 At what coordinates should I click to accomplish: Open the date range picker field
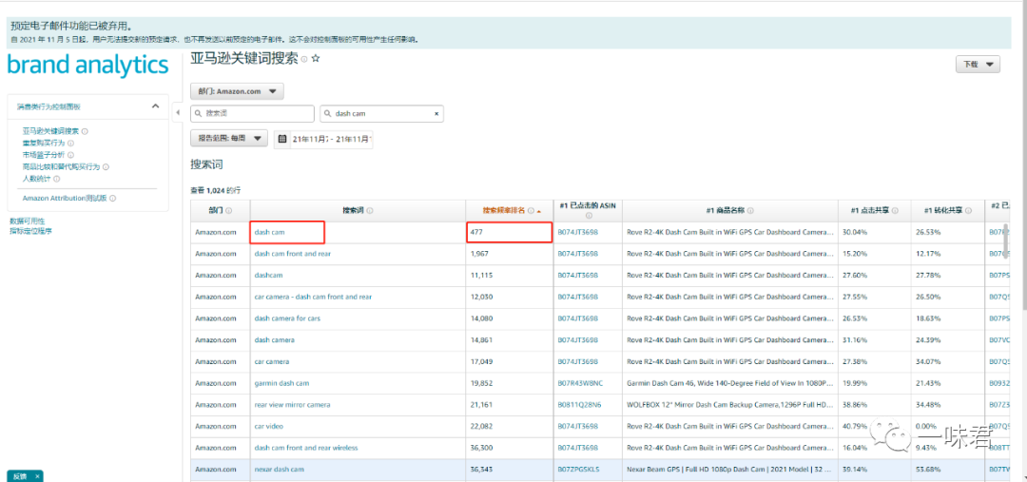tap(323, 139)
